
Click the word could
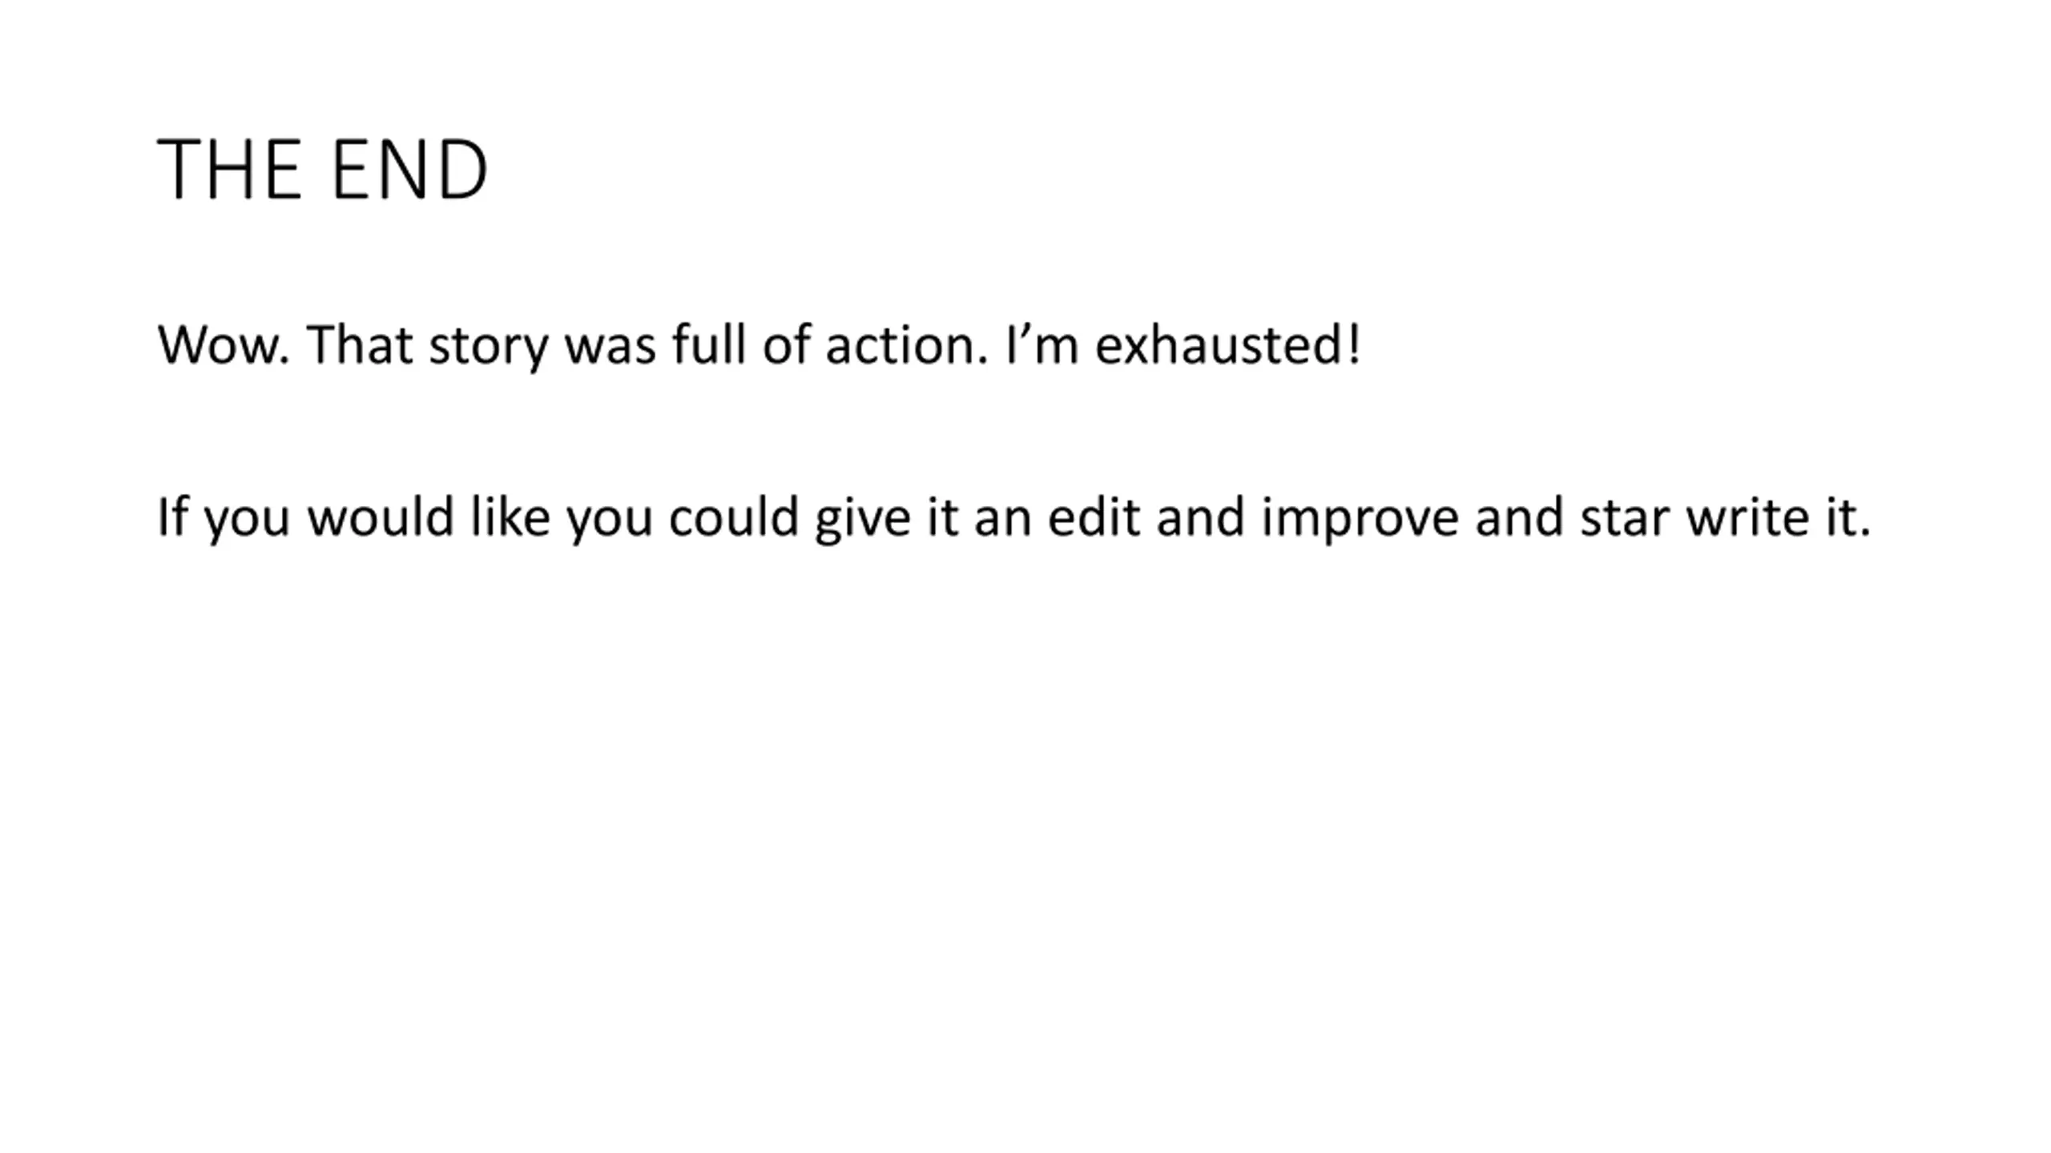(734, 516)
